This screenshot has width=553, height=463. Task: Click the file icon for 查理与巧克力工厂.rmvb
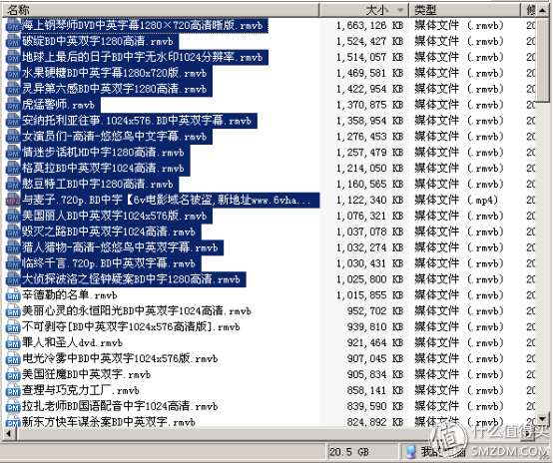[13, 391]
